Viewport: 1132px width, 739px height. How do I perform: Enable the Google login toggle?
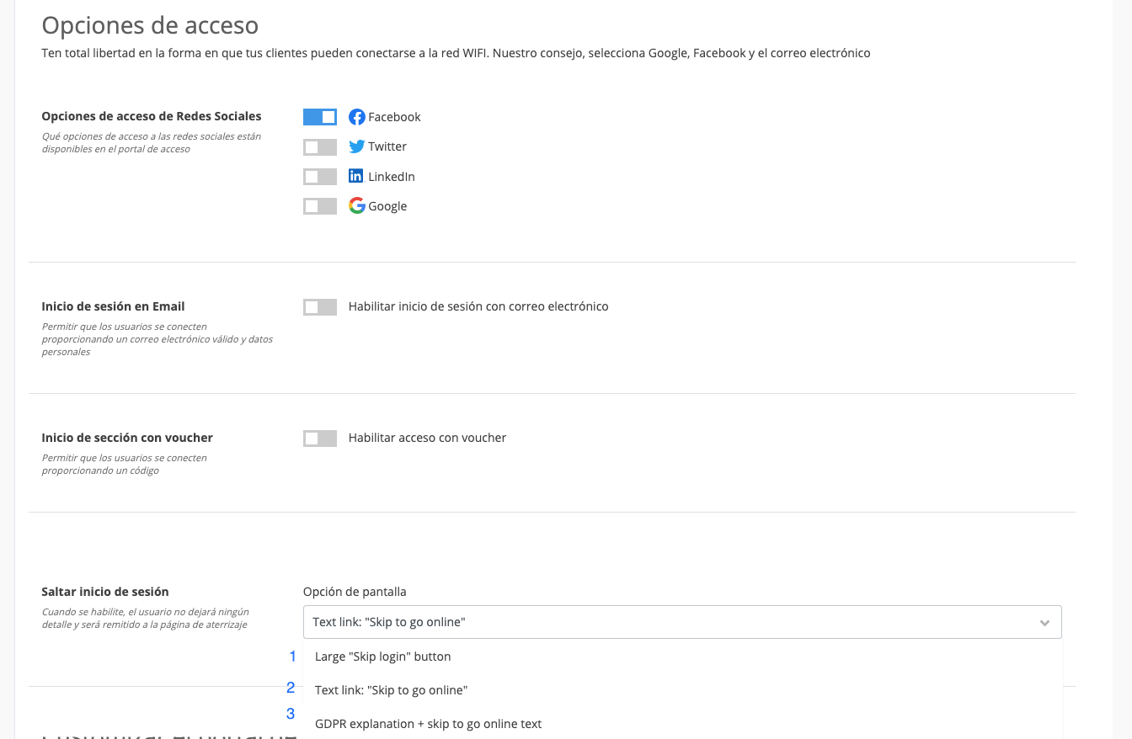pos(320,206)
